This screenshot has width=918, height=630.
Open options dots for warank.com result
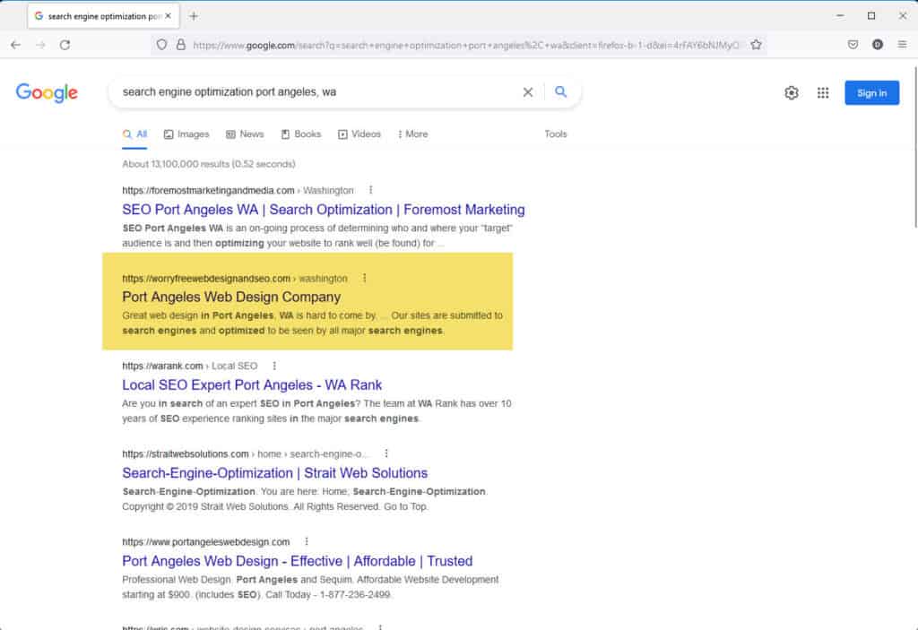(x=274, y=366)
